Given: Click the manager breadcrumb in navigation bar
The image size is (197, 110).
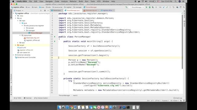Looking at the screenshot, I should pos(78,7).
